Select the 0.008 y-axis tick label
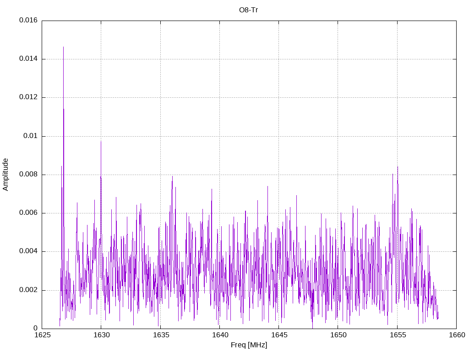Viewport: 469px width, 351px height. [28, 175]
